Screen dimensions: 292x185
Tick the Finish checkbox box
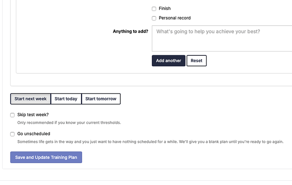coord(154,9)
